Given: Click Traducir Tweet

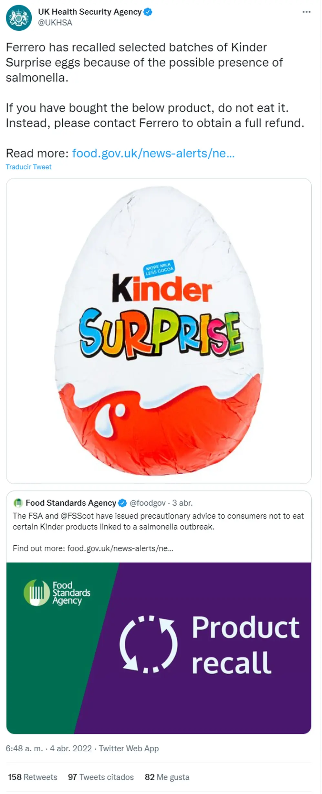Looking at the screenshot, I should pos(28,167).
